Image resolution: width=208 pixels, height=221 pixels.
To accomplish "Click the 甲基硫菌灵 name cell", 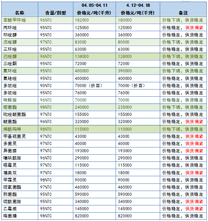I will [x=20, y=136].
